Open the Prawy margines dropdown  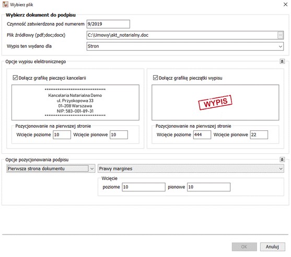click(x=191, y=169)
